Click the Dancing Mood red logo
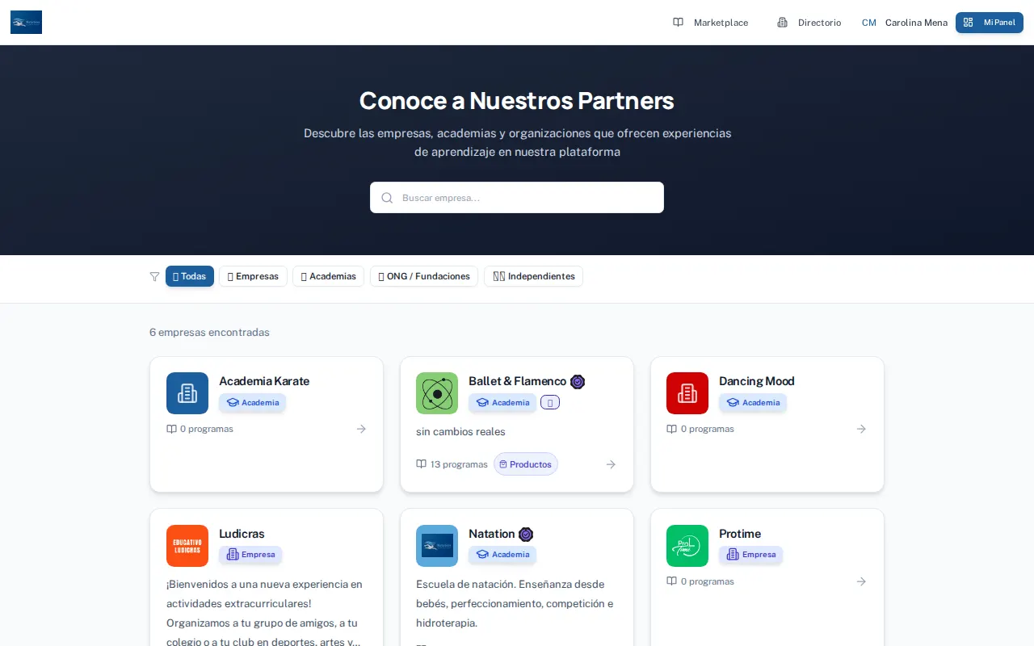The height and width of the screenshot is (646, 1034). pyautogui.click(x=687, y=393)
